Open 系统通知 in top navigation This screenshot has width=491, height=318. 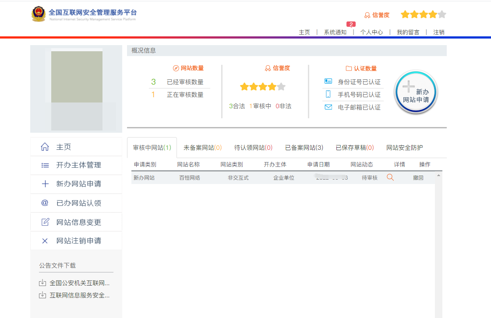[335, 32]
